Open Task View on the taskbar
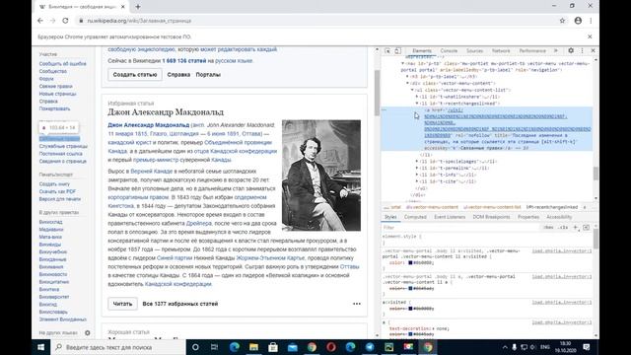 tap(215, 347)
